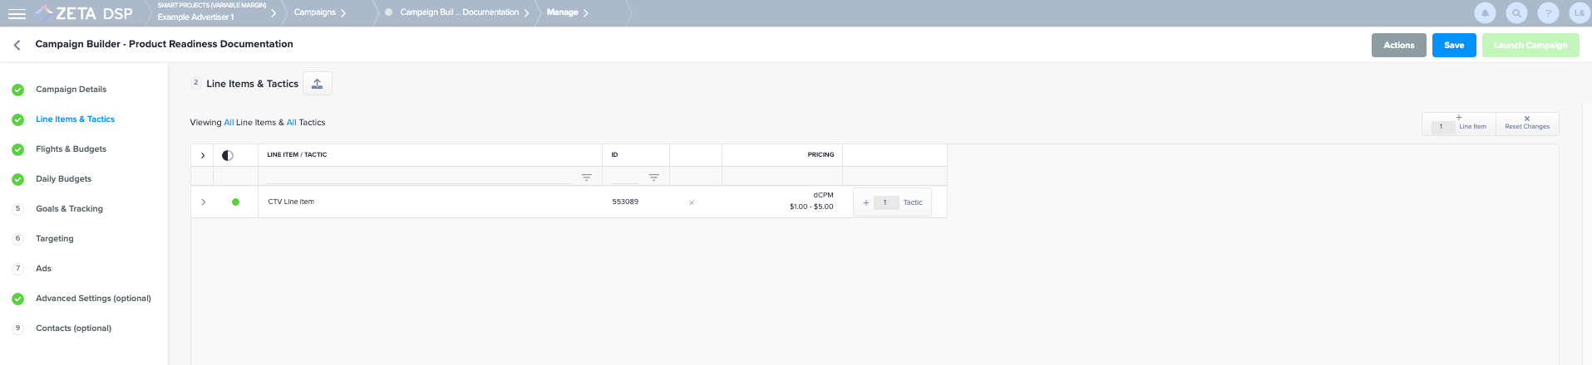Image resolution: width=1592 pixels, height=365 pixels.
Task: Open the Actions dropdown button
Action: click(x=1398, y=46)
